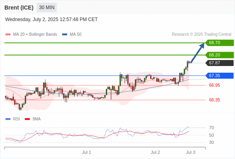
Task: Select the 68.70 green resistance tag
Action: point(219,43)
